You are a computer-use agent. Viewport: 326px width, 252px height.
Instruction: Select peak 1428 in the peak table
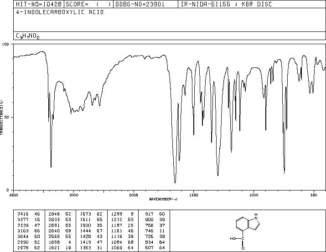point(85,237)
